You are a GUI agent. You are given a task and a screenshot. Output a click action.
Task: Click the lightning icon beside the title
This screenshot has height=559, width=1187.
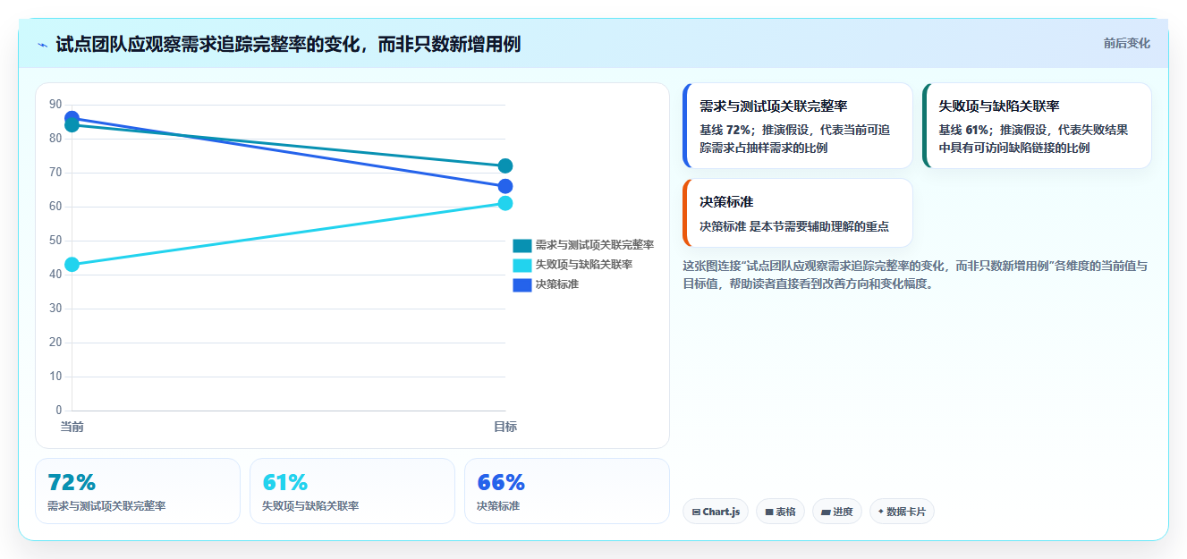(x=42, y=45)
